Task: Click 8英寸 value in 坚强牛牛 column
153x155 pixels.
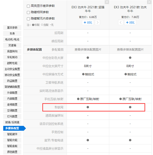Action: point(88,66)
